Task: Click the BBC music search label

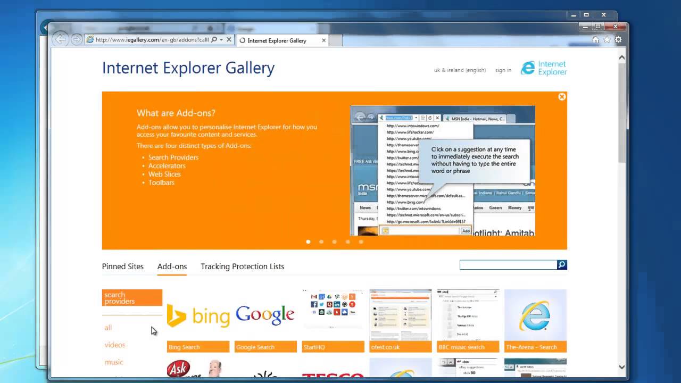Action: 468,347
